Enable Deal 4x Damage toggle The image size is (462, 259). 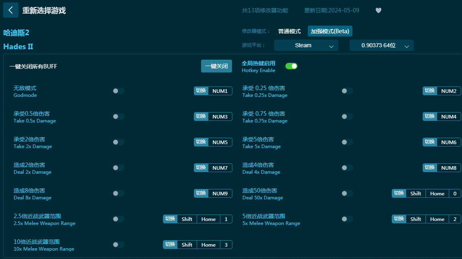(347, 168)
